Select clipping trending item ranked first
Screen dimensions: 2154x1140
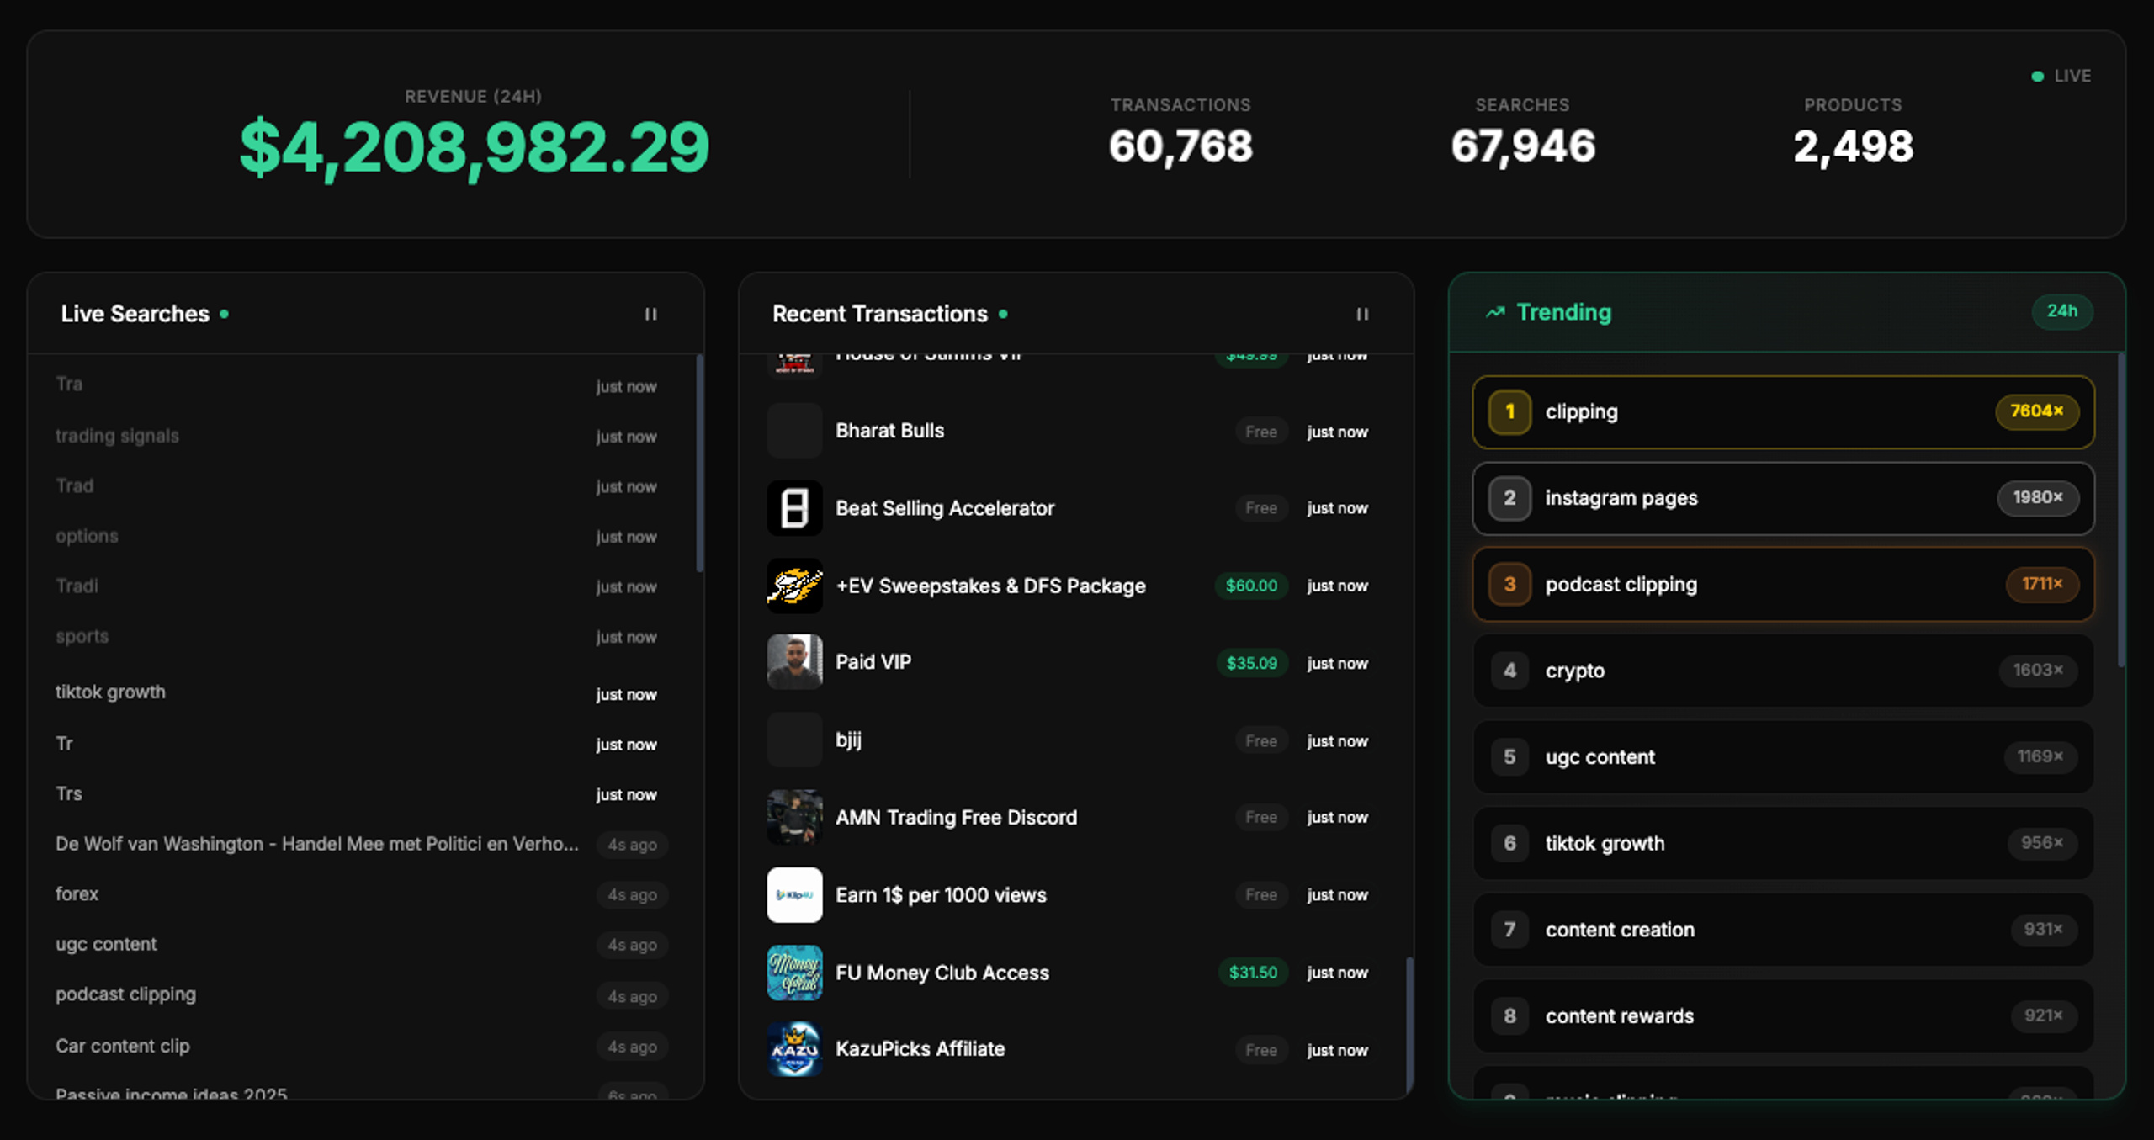pos(1783,411)
